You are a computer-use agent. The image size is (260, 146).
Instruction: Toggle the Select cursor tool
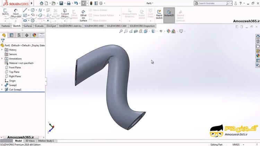click(x=84, y=3)
